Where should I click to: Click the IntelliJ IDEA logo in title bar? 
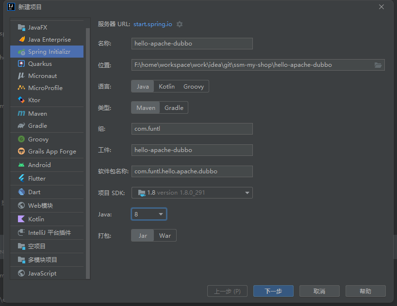(11, 7)
